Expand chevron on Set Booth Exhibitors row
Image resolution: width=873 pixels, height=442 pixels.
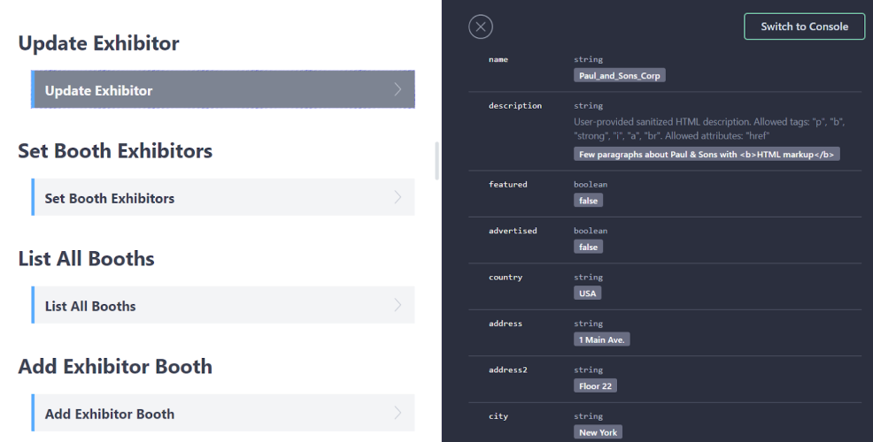coord(398,197)
